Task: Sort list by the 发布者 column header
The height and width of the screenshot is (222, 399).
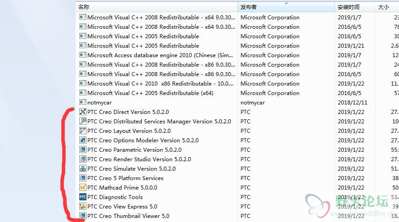Action: pos(286,7)
